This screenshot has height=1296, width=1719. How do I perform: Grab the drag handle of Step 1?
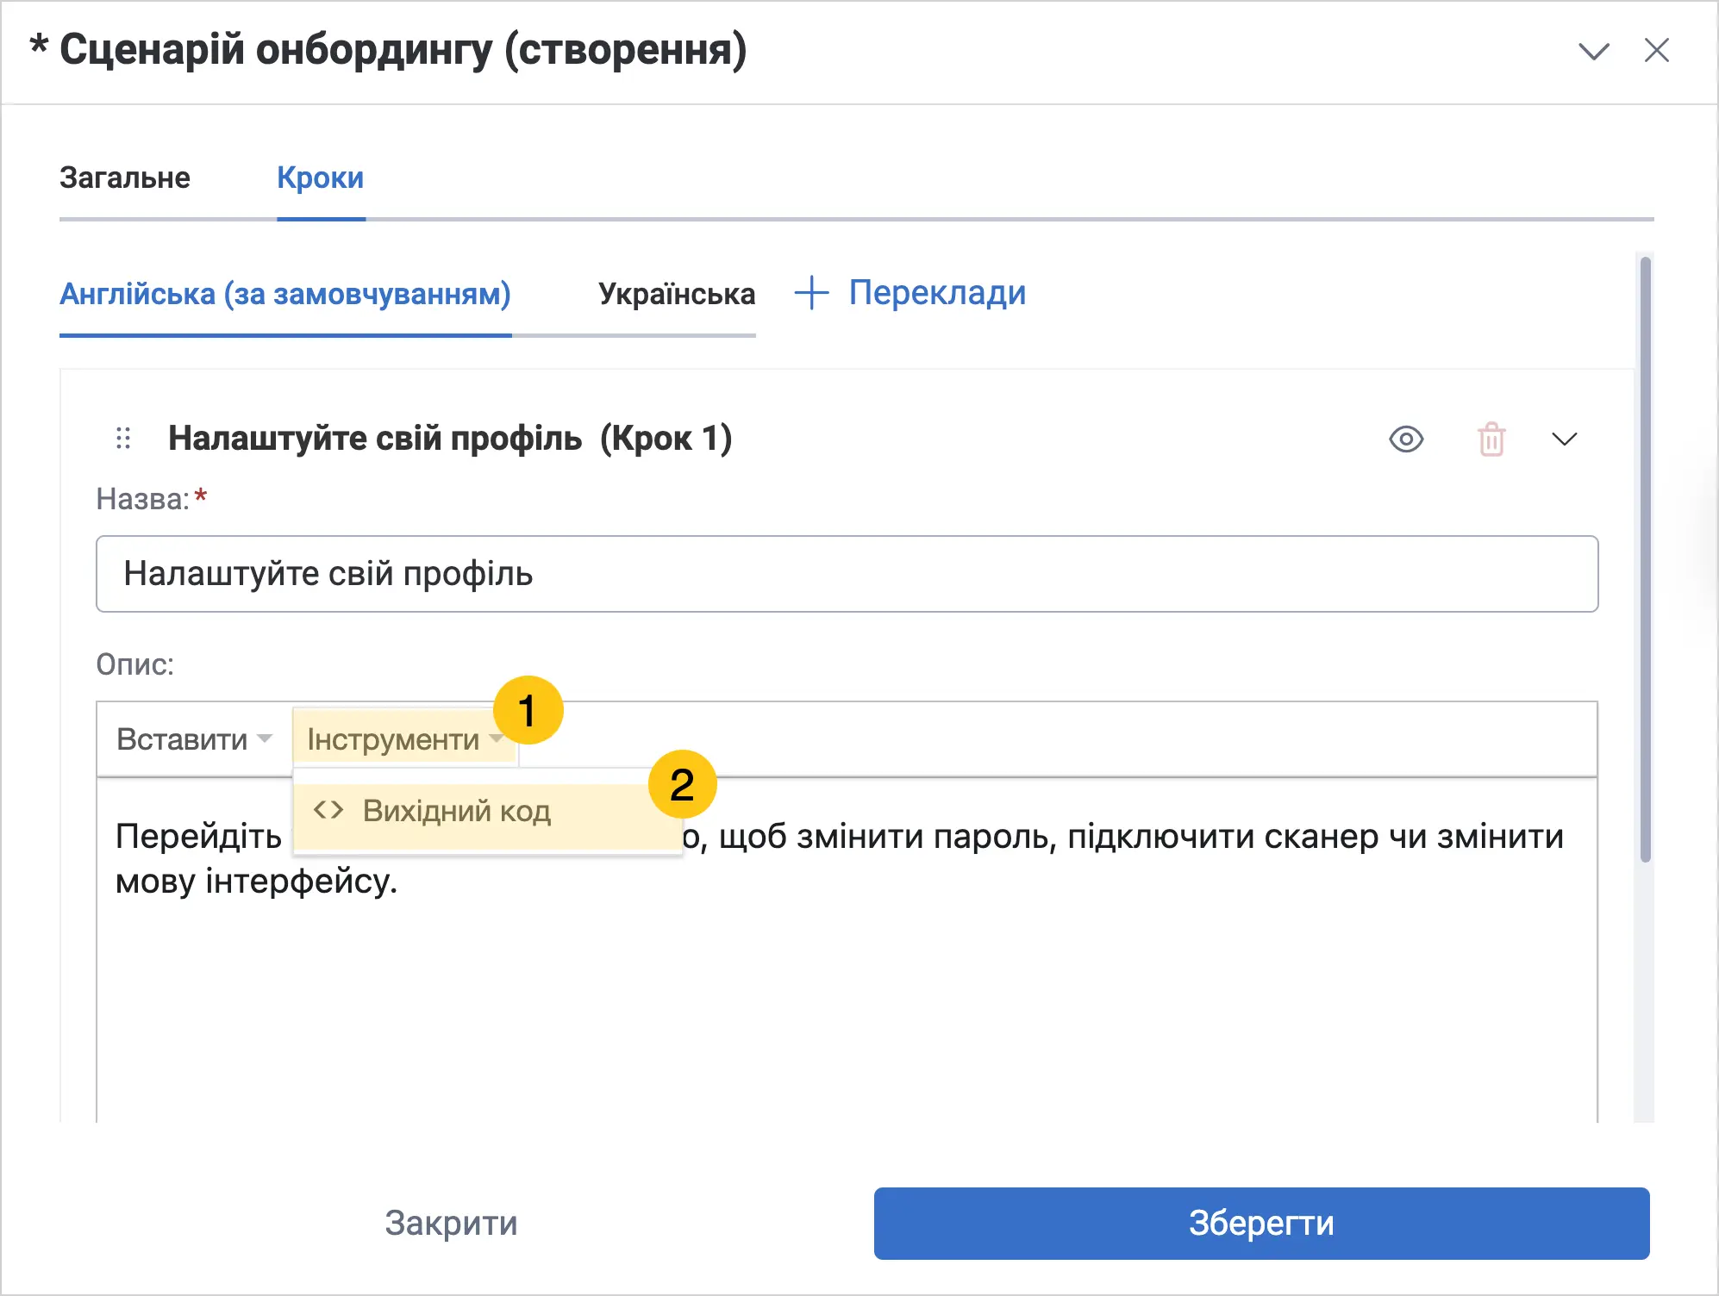[123, 438]
